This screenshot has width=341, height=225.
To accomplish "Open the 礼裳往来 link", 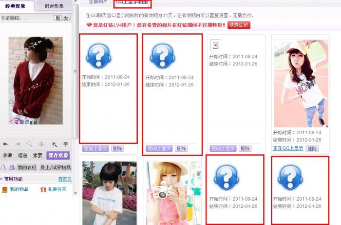I will tap(57, 189).
